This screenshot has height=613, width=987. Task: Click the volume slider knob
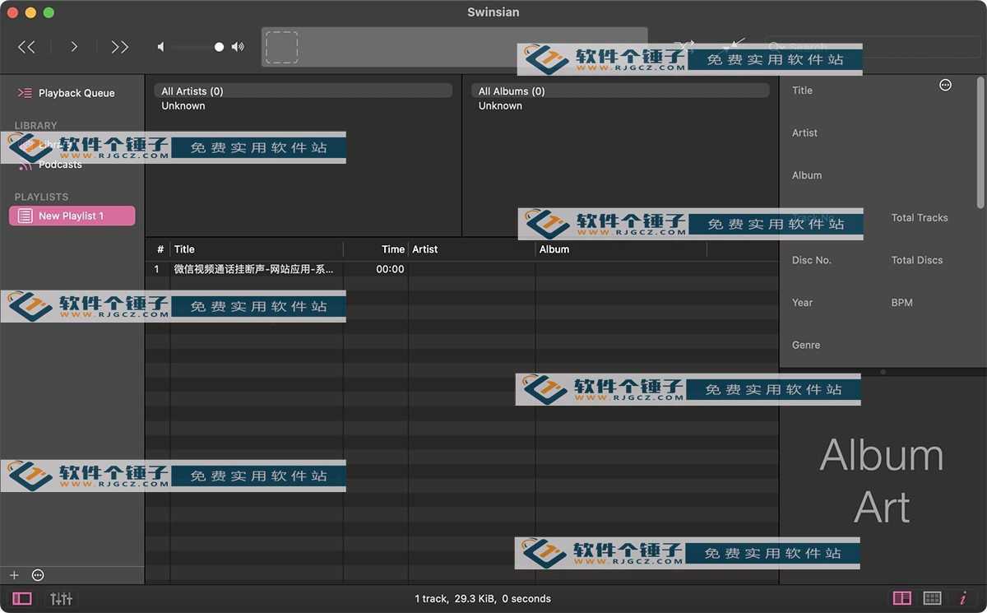point(219,47)
